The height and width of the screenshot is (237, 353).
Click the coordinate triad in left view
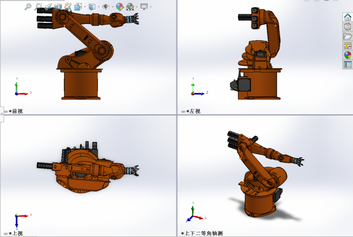pyautogui.click(x=199, y=87)
